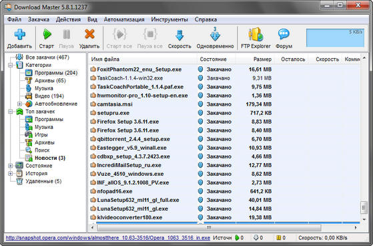373x246 pixels.
Task: Start download with green Старт icon
Action: (x=47, y=35)
